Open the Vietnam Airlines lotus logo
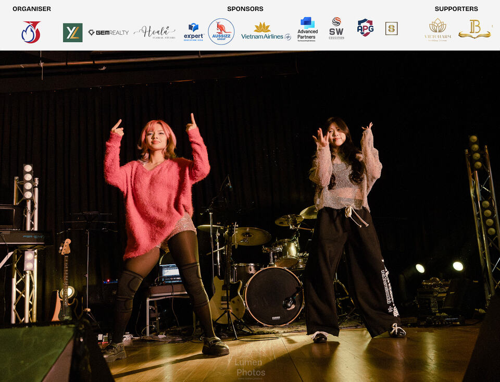Image resolution: width=500 pixels, height=382 pixels. 266,31
